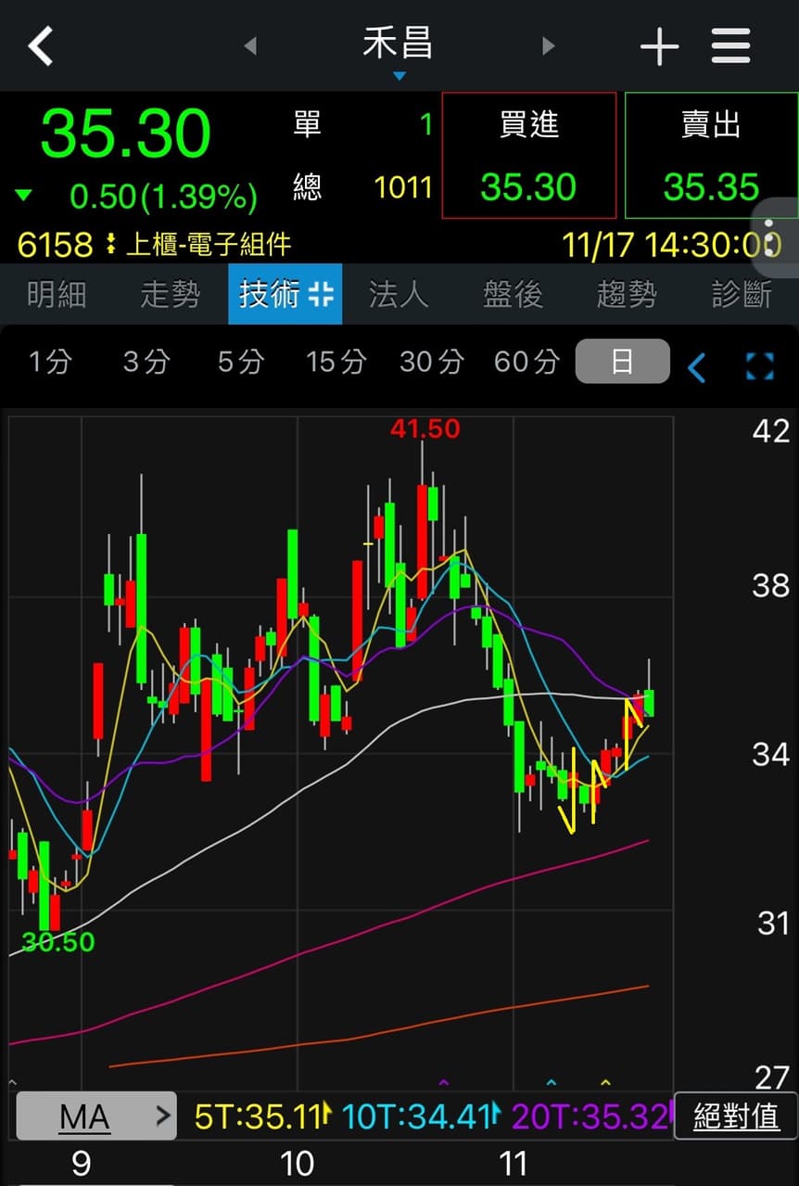
Task: Switch to the 走勢 tab
Action: coord(171,294)
